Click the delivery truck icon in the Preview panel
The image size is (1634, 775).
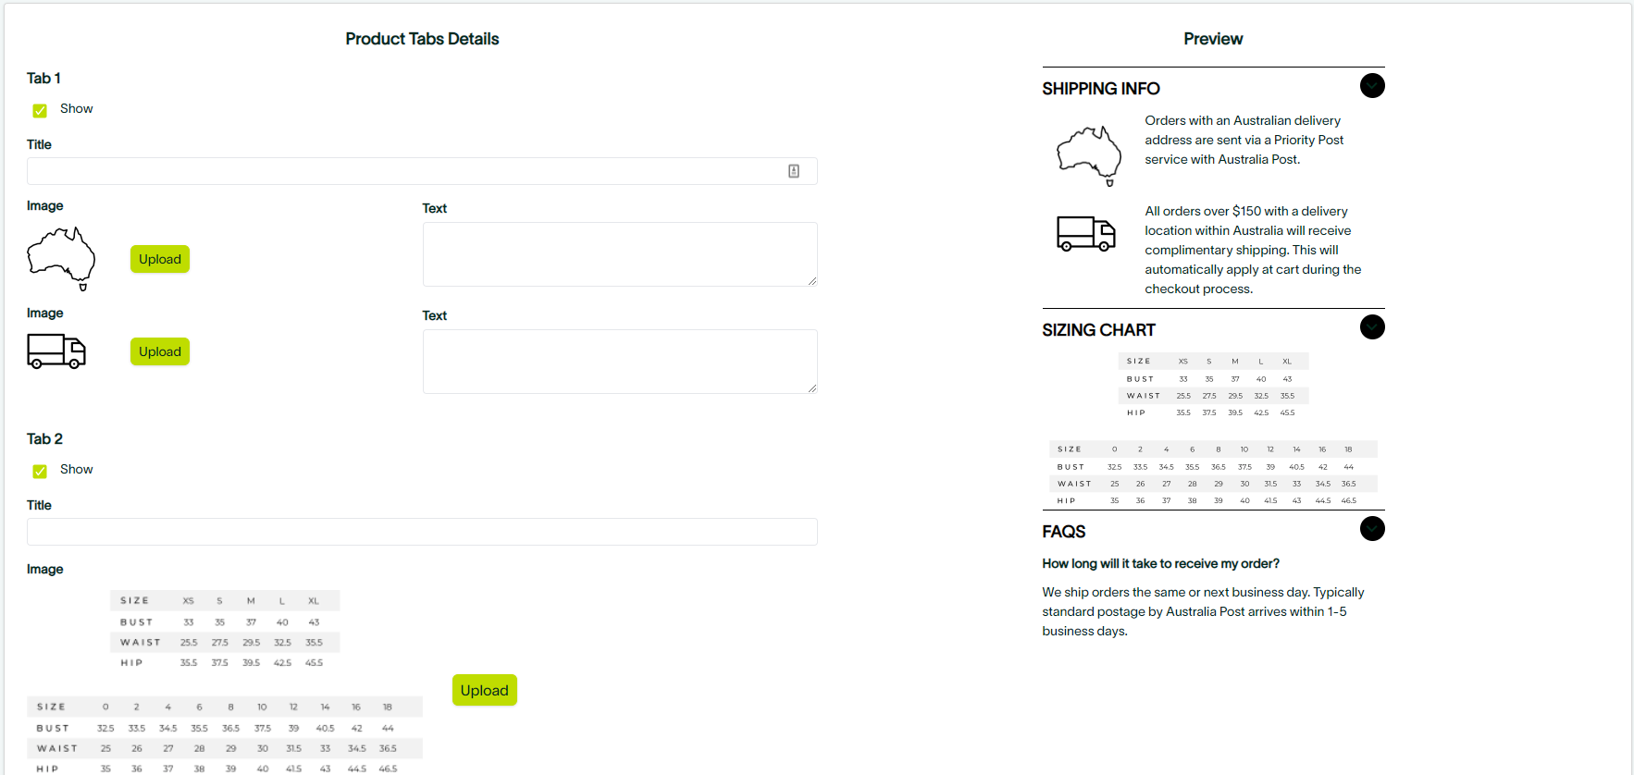click(x=1086, y=233)
